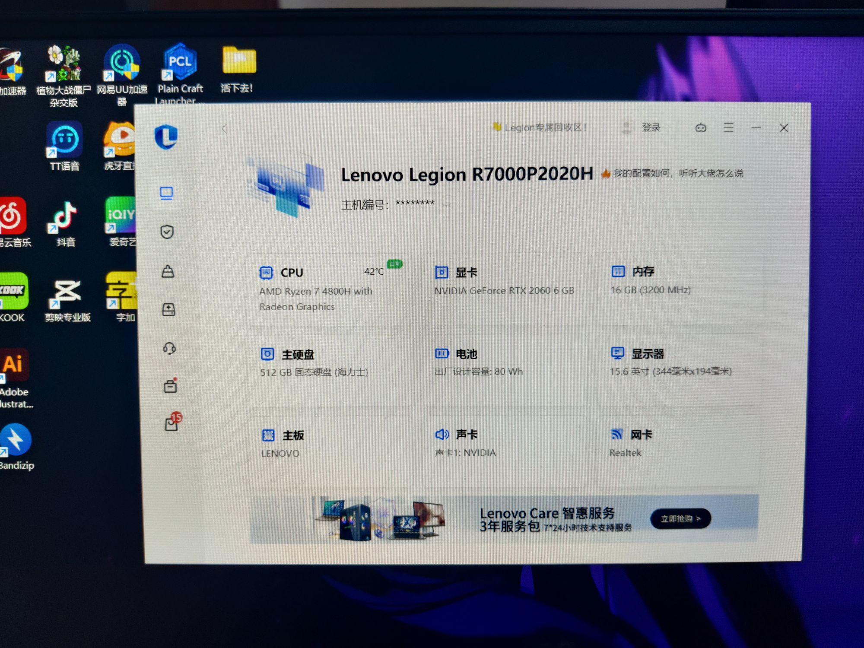Image resolution: width=864 pixels, height=648 pixels.
Task: Open the Legion专属回收区 link
Action: click(x=540, y=127)
